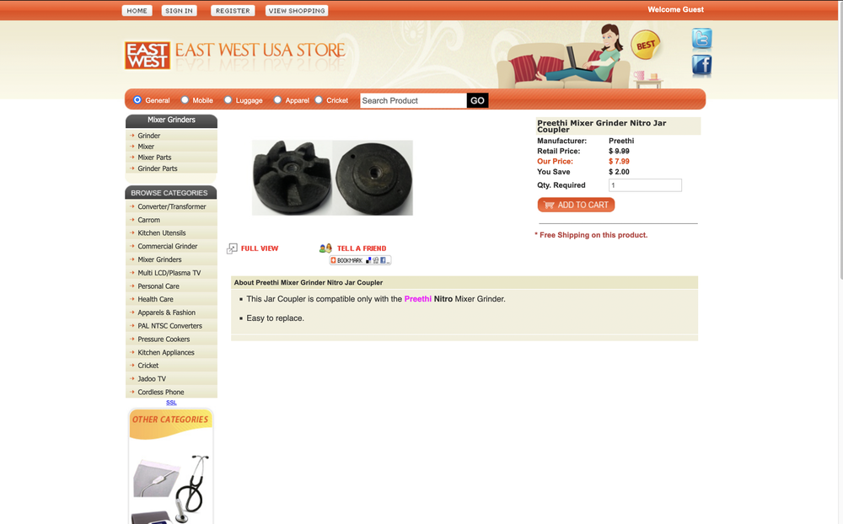Go to the Register page
843x524 pixels.
(233, 10)
